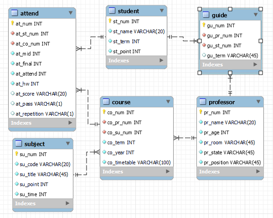The height and width of the screenshot is (218, 273).
Task: Select the st_term INT column
Action: tap(137, 41)
